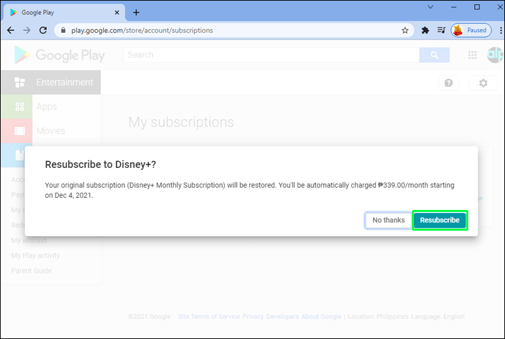This screenshot has width=505, height=339.
Task: Click the help question mark icon
Action: pos(449,83)
